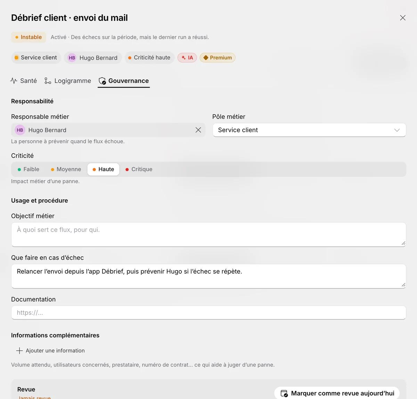417x399 pixels.
Task: Open the Pôle métier dropdown
Action: click(x=309, y=130)
